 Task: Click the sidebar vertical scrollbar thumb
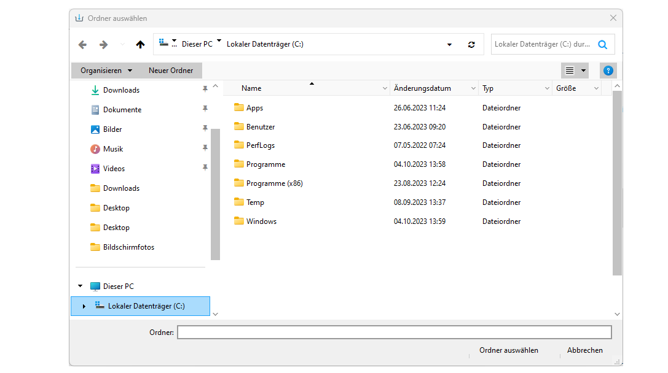click(215, 194)
